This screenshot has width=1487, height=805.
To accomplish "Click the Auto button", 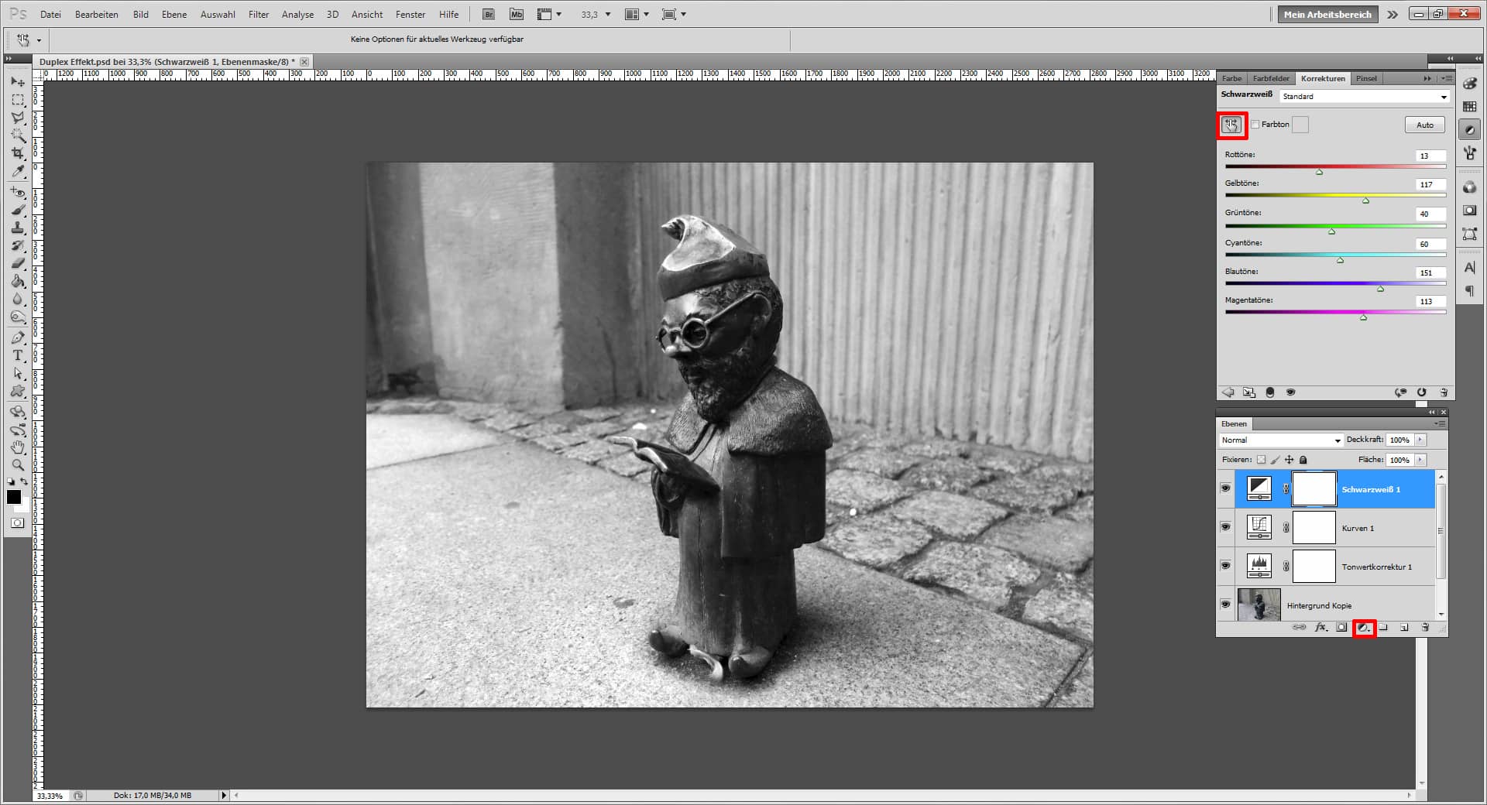I will tap(1424, 124).
